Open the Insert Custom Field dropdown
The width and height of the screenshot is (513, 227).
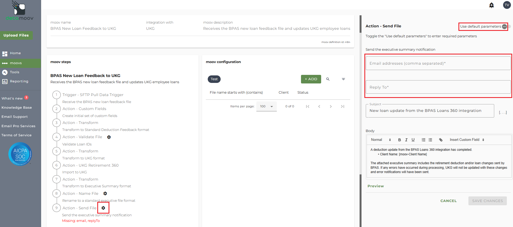467,140
